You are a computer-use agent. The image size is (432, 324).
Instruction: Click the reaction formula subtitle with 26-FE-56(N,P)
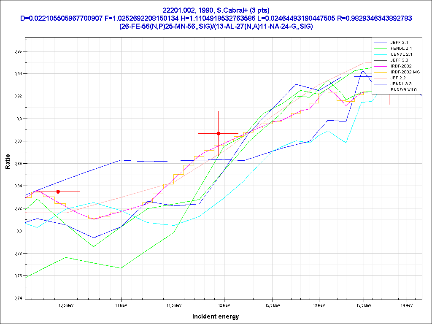tap(216, 26)
